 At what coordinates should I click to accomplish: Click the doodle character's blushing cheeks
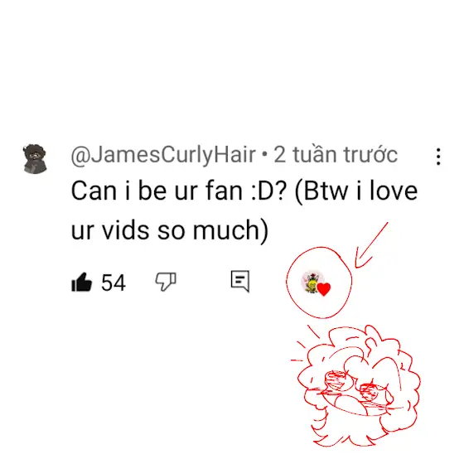pos(355,385)
